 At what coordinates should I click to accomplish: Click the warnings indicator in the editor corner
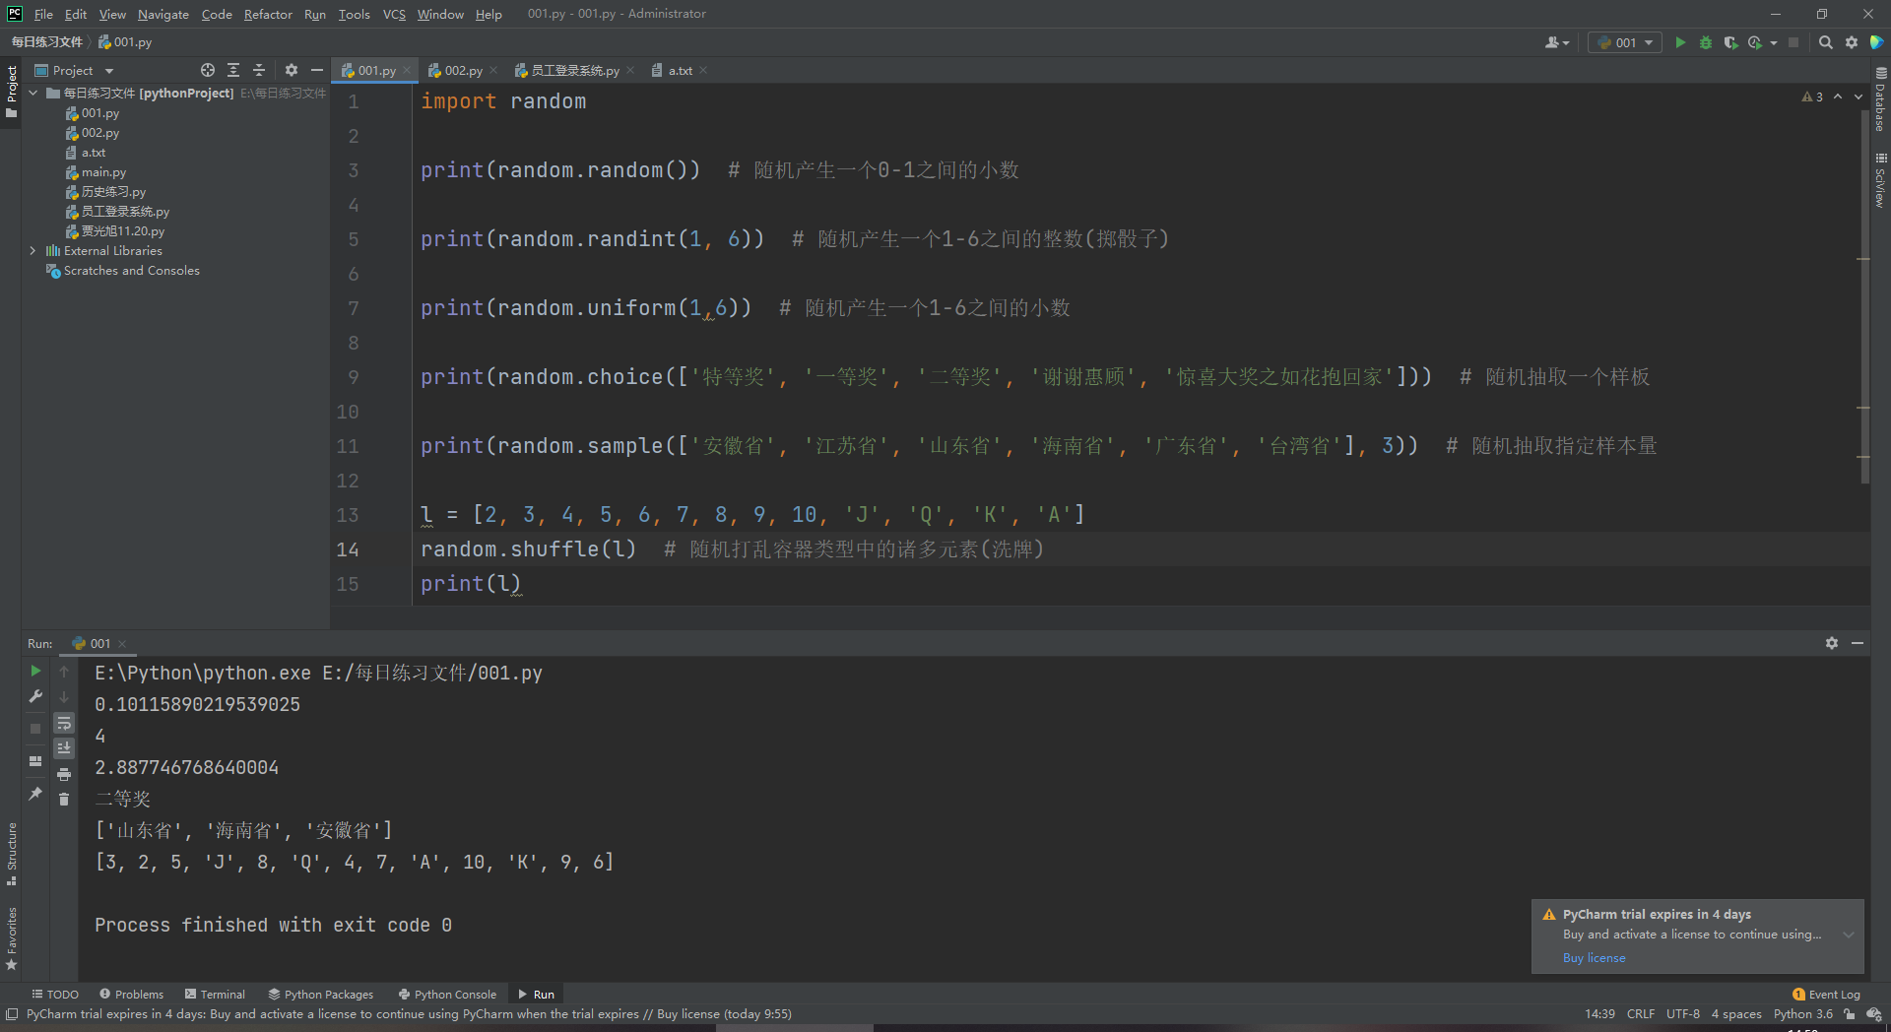tap(1812, 97)
